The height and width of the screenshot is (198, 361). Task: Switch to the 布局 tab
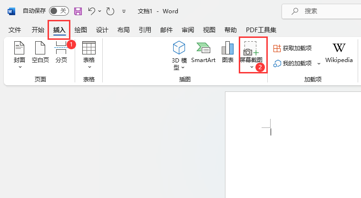[124, 30]
